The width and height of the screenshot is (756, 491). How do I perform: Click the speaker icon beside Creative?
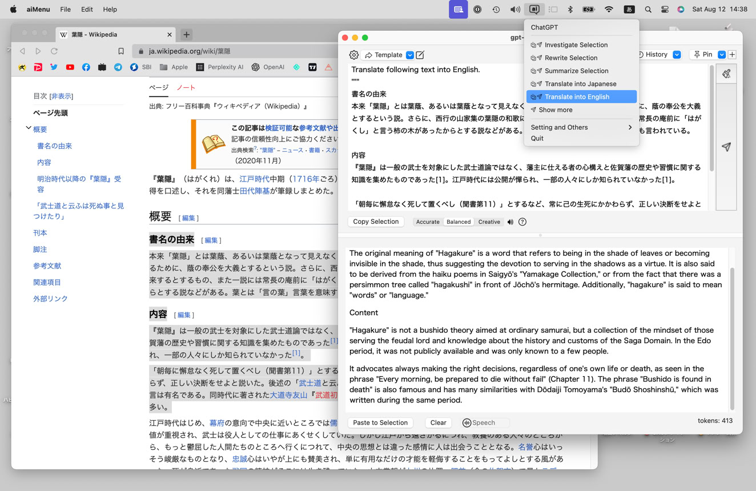[510, 222]
